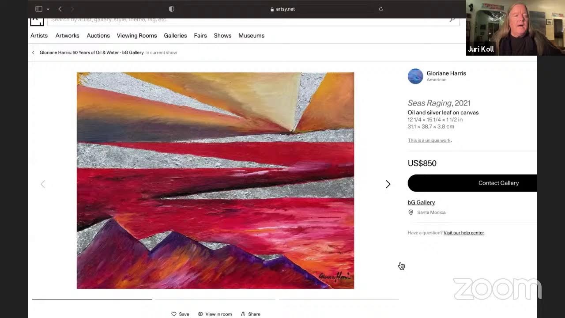Open the Galleries menu item
565x318 pixels.
(x=175, y=36)
